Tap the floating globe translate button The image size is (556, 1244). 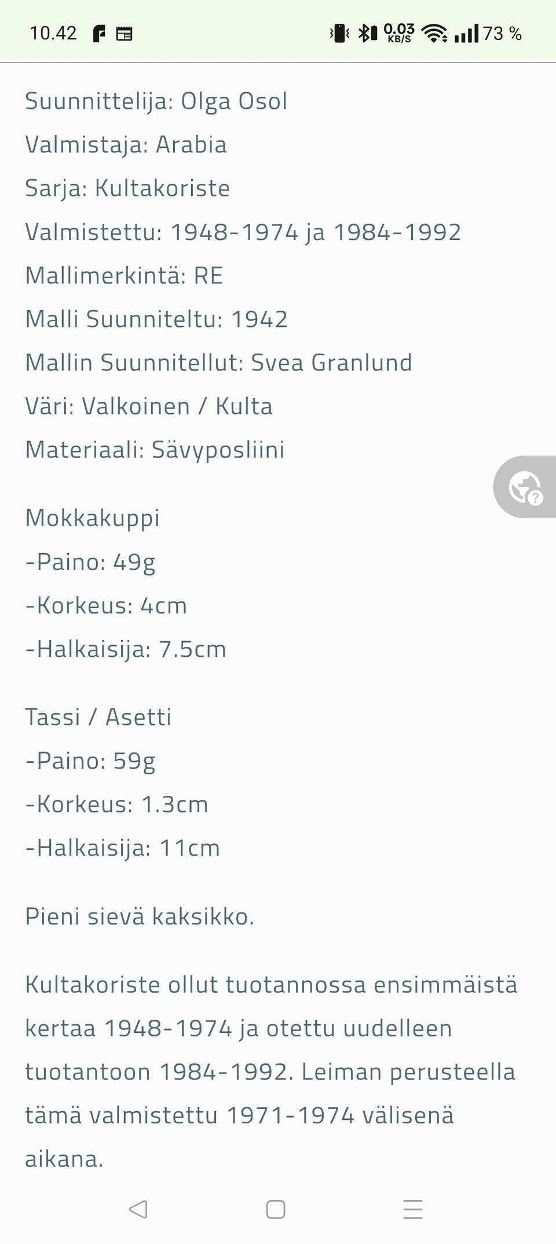525,487
